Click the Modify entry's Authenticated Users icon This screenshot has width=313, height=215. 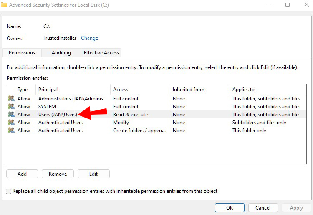point(11,123)
